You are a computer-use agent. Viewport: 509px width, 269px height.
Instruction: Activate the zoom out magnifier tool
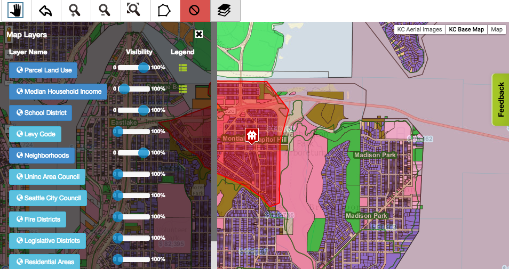pos(106,11)
